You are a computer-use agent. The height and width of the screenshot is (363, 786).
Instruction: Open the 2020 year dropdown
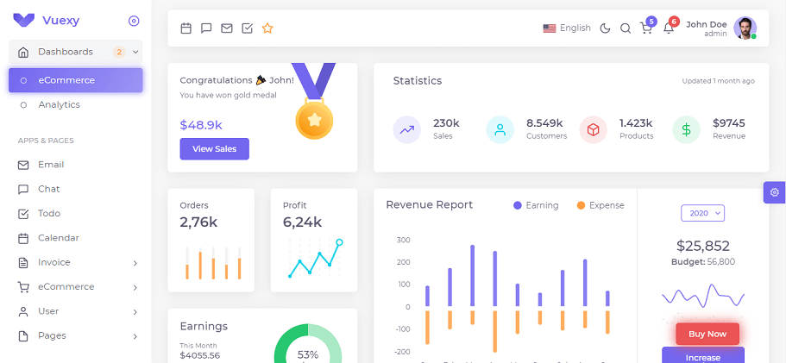click(x=703, y=213)
